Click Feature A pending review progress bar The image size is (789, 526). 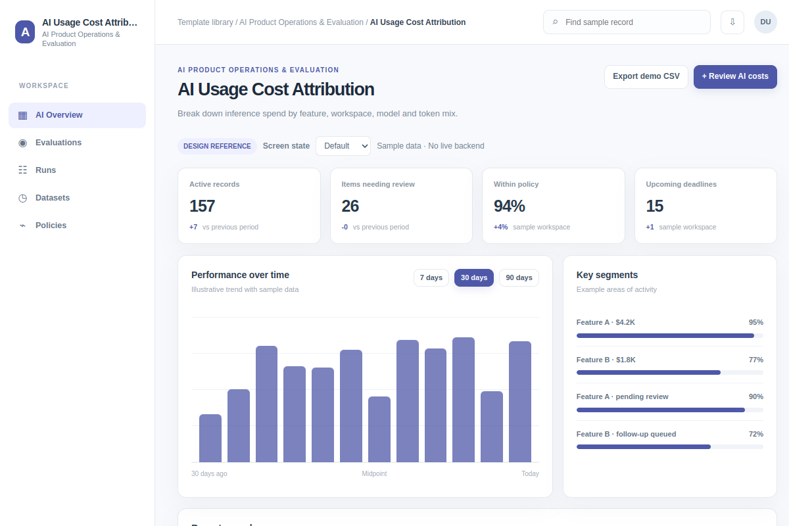coord(670,410)
